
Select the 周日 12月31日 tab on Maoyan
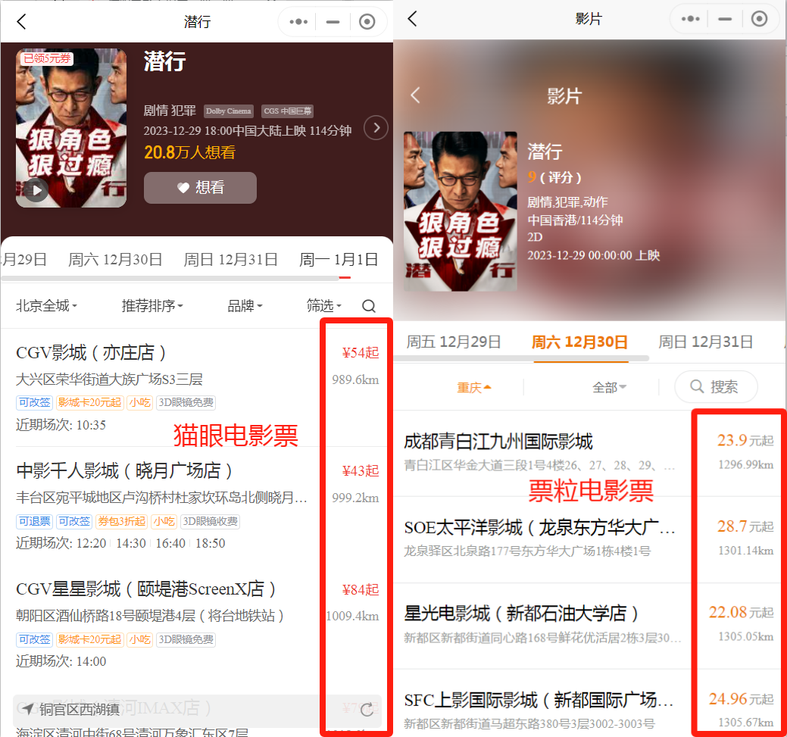(x=231, y=260)
